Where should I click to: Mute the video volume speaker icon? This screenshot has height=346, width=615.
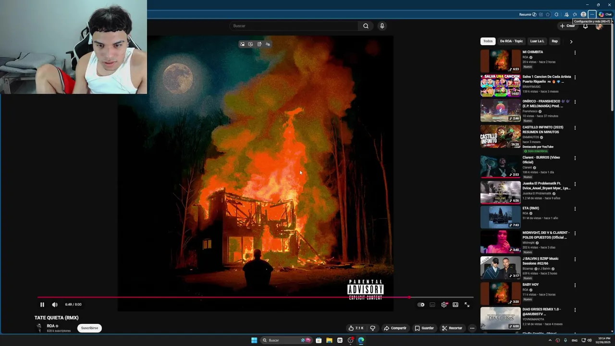tap(55, 305)
